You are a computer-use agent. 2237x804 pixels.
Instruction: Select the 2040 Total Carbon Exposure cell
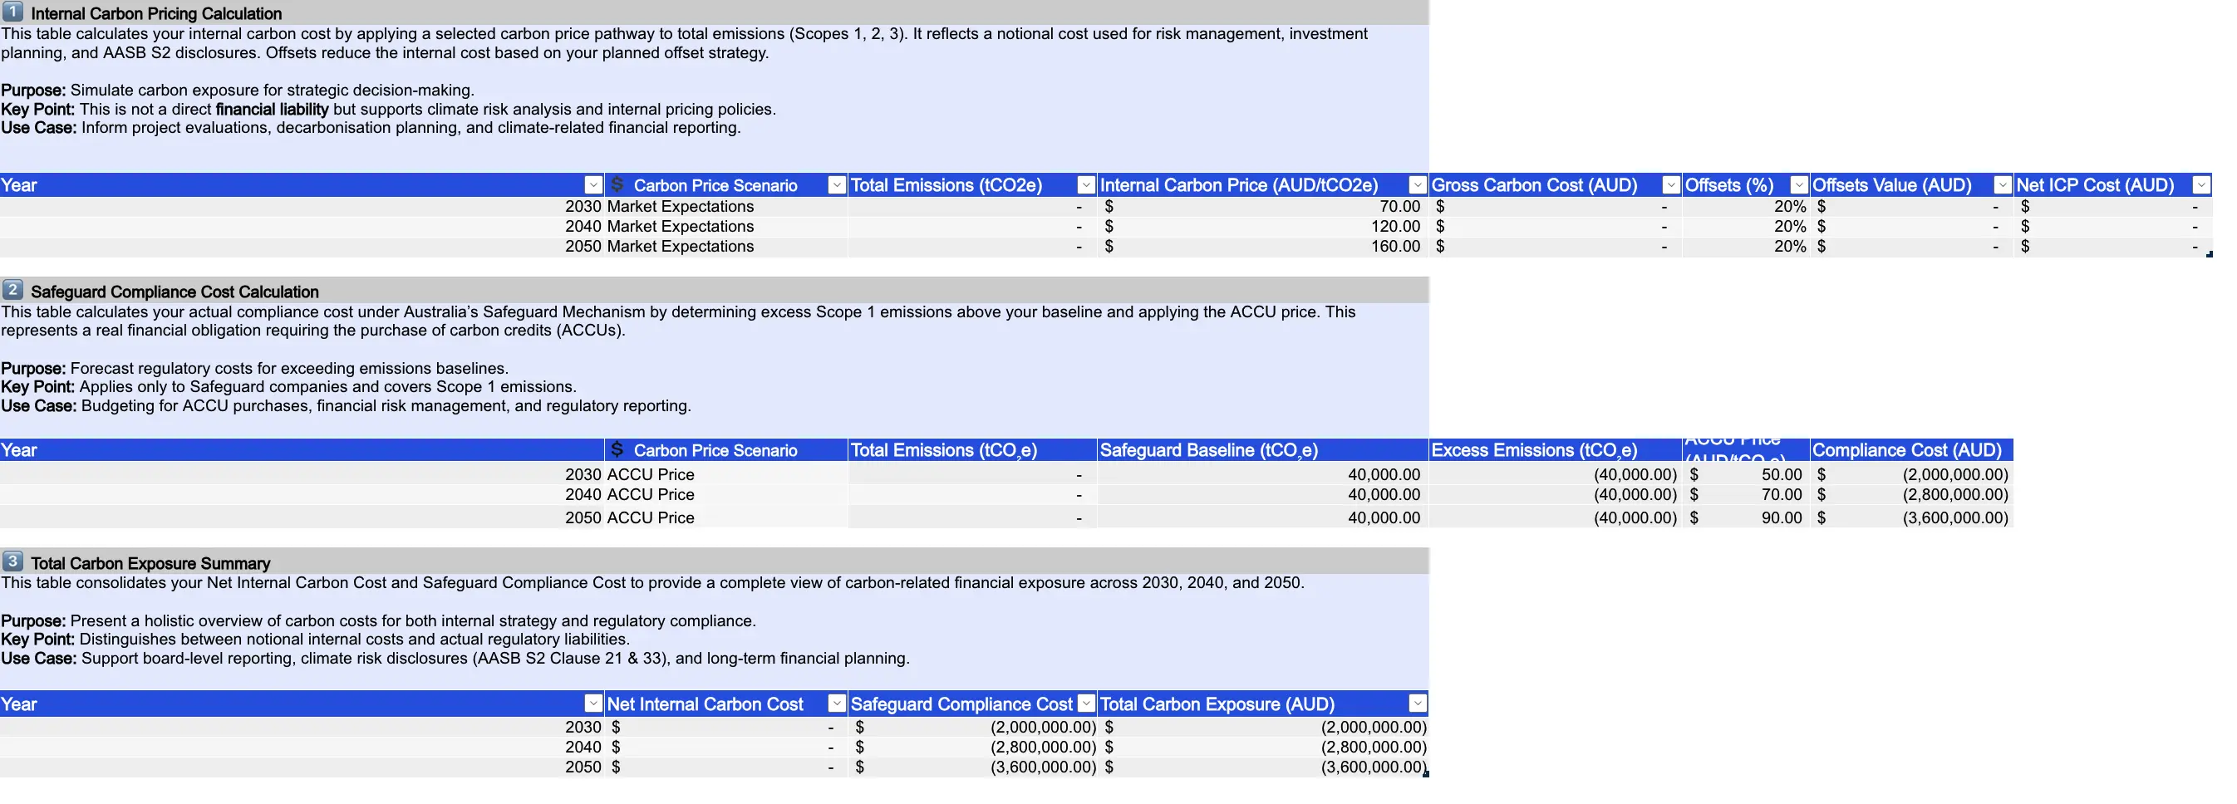click(1262, 748)
